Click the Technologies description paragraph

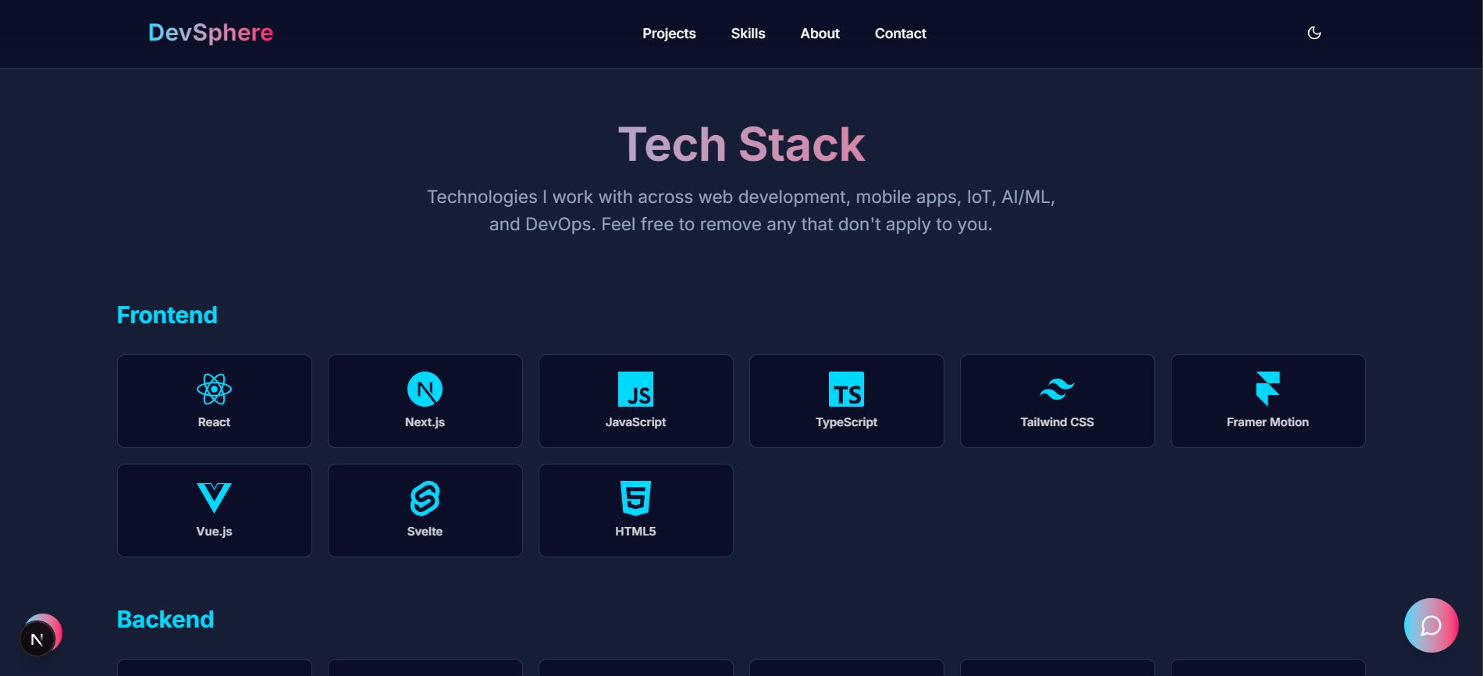pyautogui.click(x=741, y=211)
